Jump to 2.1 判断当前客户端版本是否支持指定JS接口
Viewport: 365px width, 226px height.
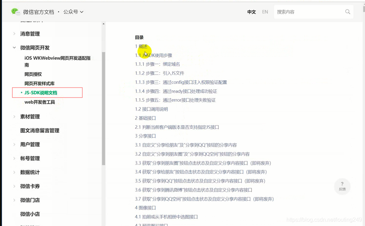177,127
